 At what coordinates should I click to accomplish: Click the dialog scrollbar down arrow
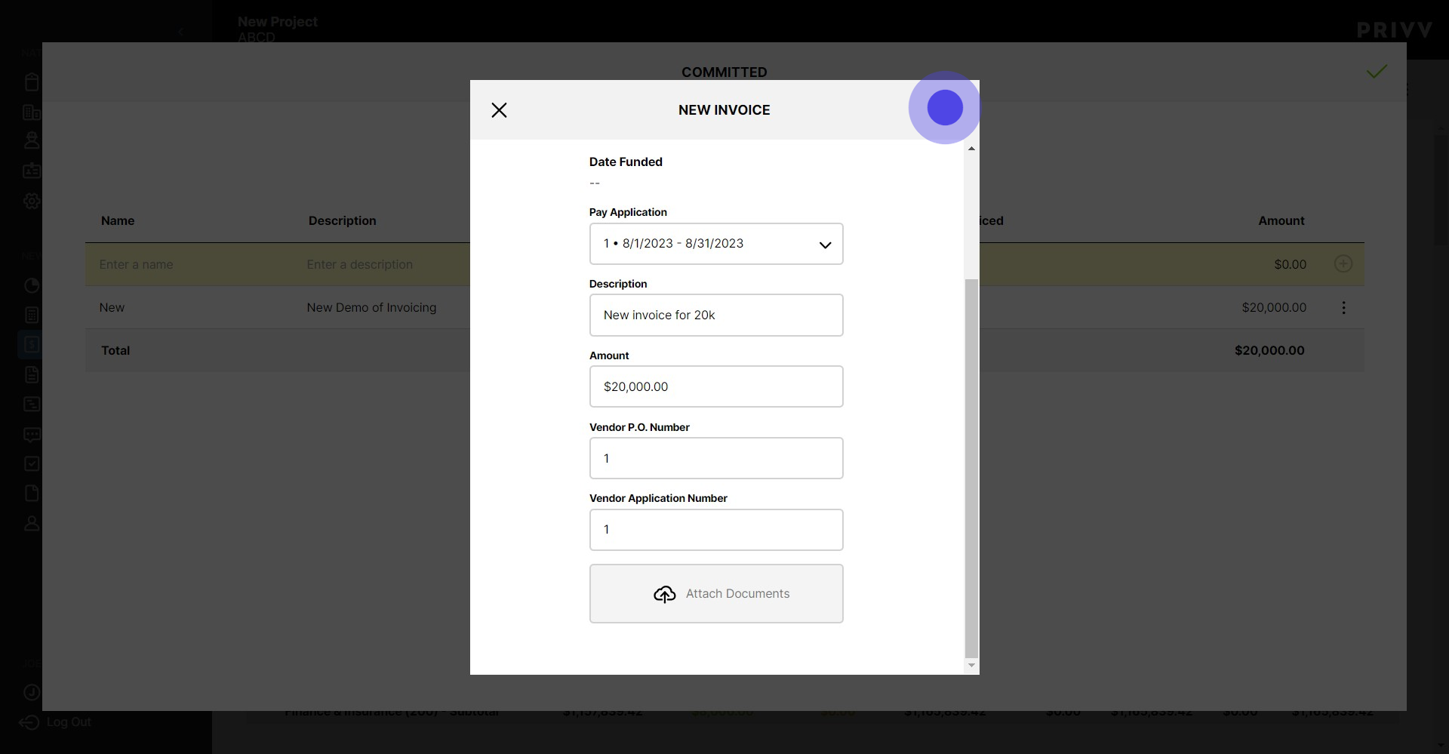[971, 666]
